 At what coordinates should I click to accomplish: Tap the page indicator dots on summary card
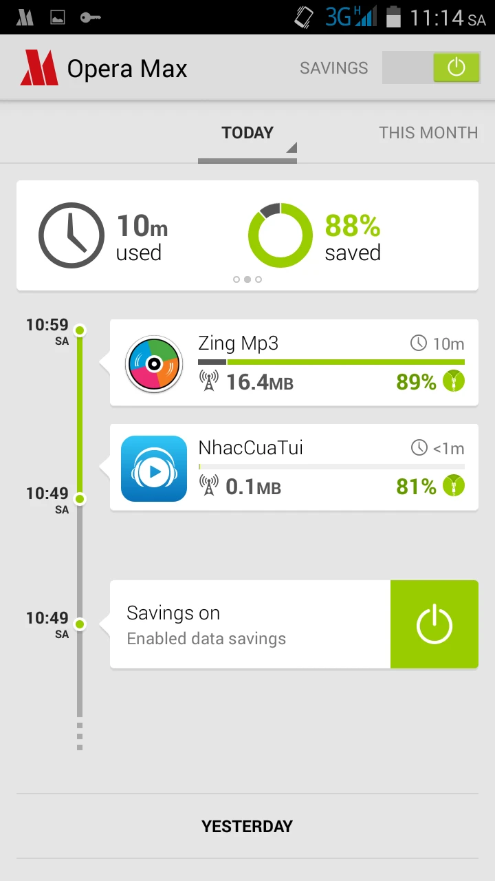247,279
